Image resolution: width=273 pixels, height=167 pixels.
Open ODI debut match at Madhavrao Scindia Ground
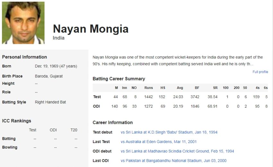[x=177, y=151]
